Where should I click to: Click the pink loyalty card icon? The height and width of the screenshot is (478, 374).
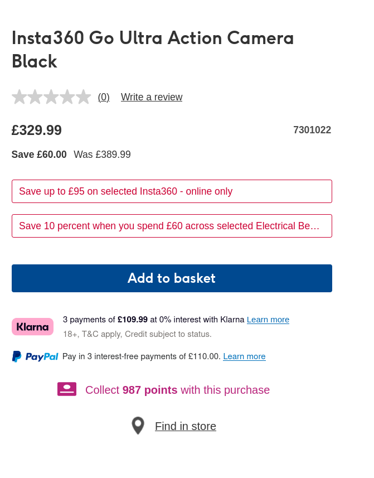(x=67, y=389)
